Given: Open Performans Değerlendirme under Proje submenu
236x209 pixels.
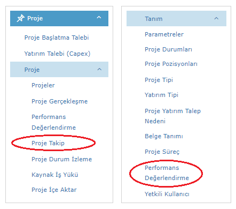Looking at the screenshot, I should point(53,122).
